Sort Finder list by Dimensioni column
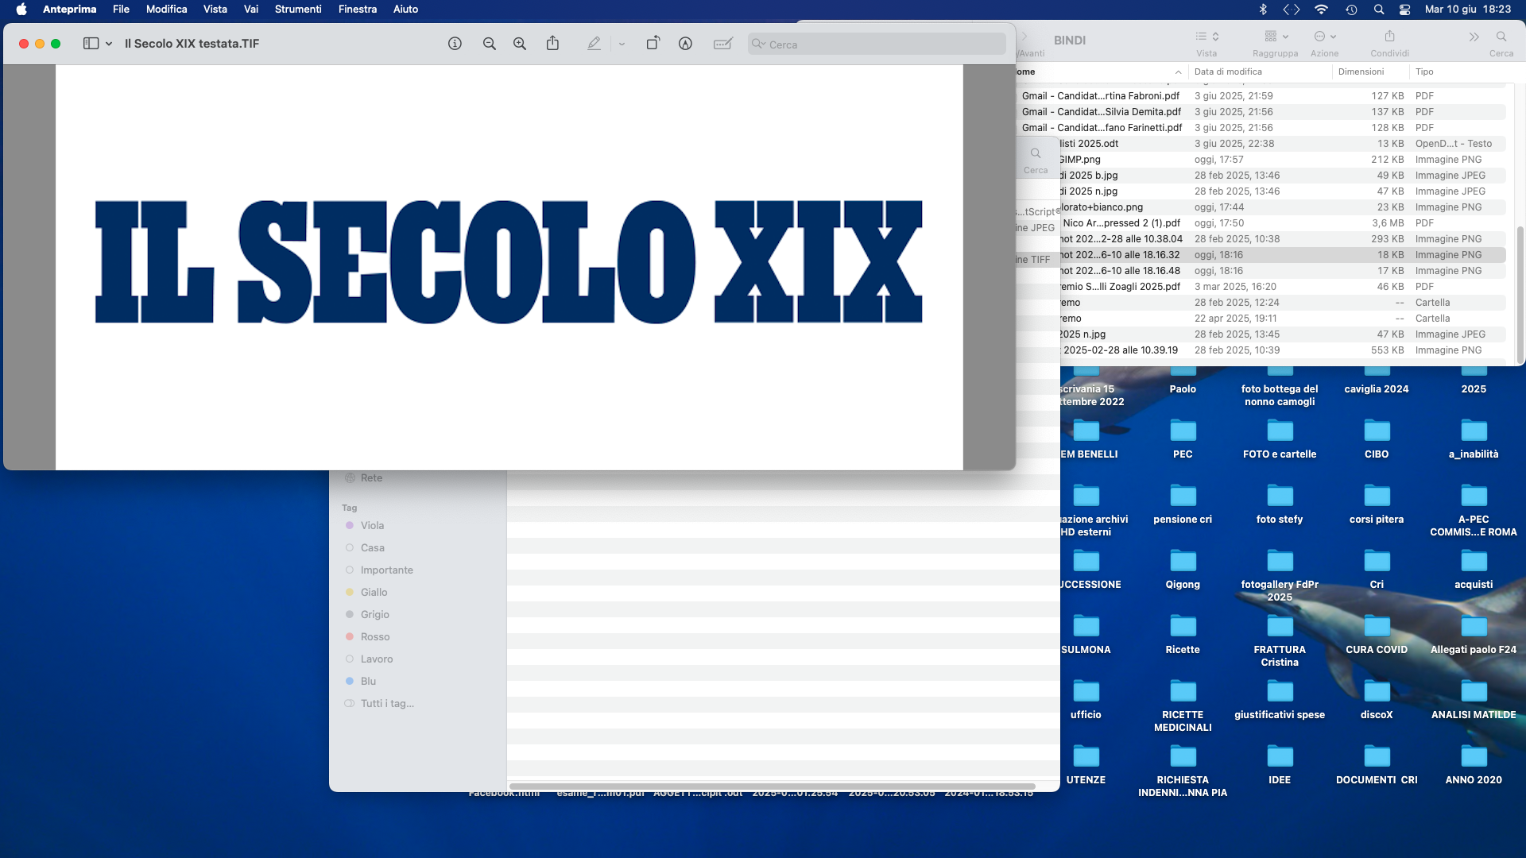 coord(1361,71)
